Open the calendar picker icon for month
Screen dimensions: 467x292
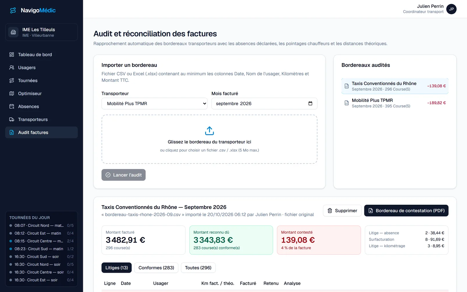[310, 104]
